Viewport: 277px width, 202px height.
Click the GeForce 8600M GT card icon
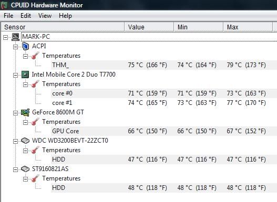tap(25, 112)
